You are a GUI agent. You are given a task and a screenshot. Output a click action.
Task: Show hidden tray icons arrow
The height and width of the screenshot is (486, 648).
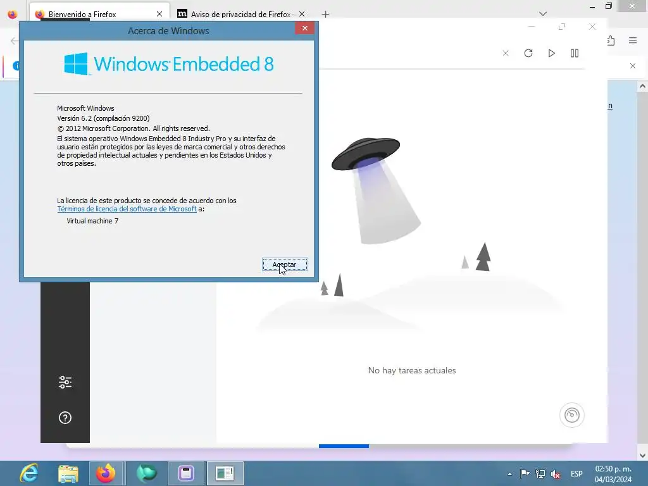pyautogui.click(x=509, y=474)
